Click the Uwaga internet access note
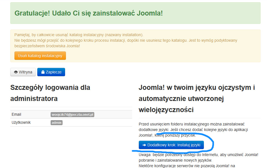This screenshot has height=168, width=267. point(199,157)
